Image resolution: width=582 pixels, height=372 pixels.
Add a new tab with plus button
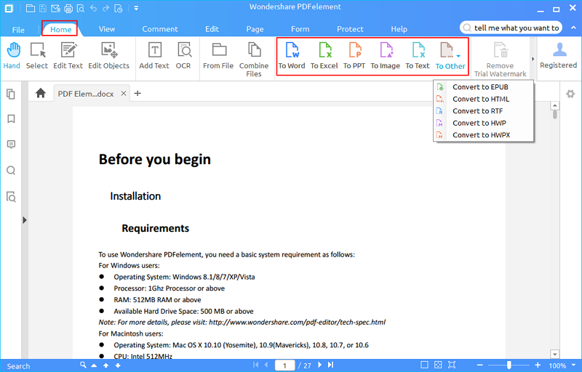[137, 94]
